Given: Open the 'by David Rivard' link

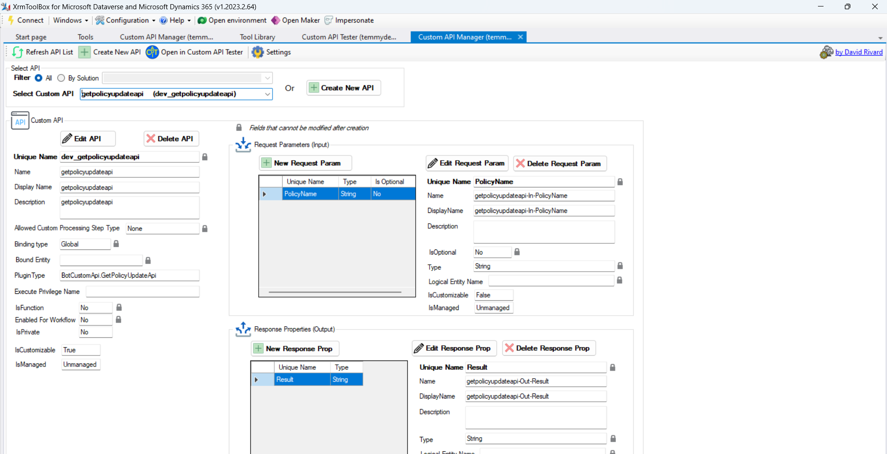Looking at the screenshot, I should coord(859,52).
